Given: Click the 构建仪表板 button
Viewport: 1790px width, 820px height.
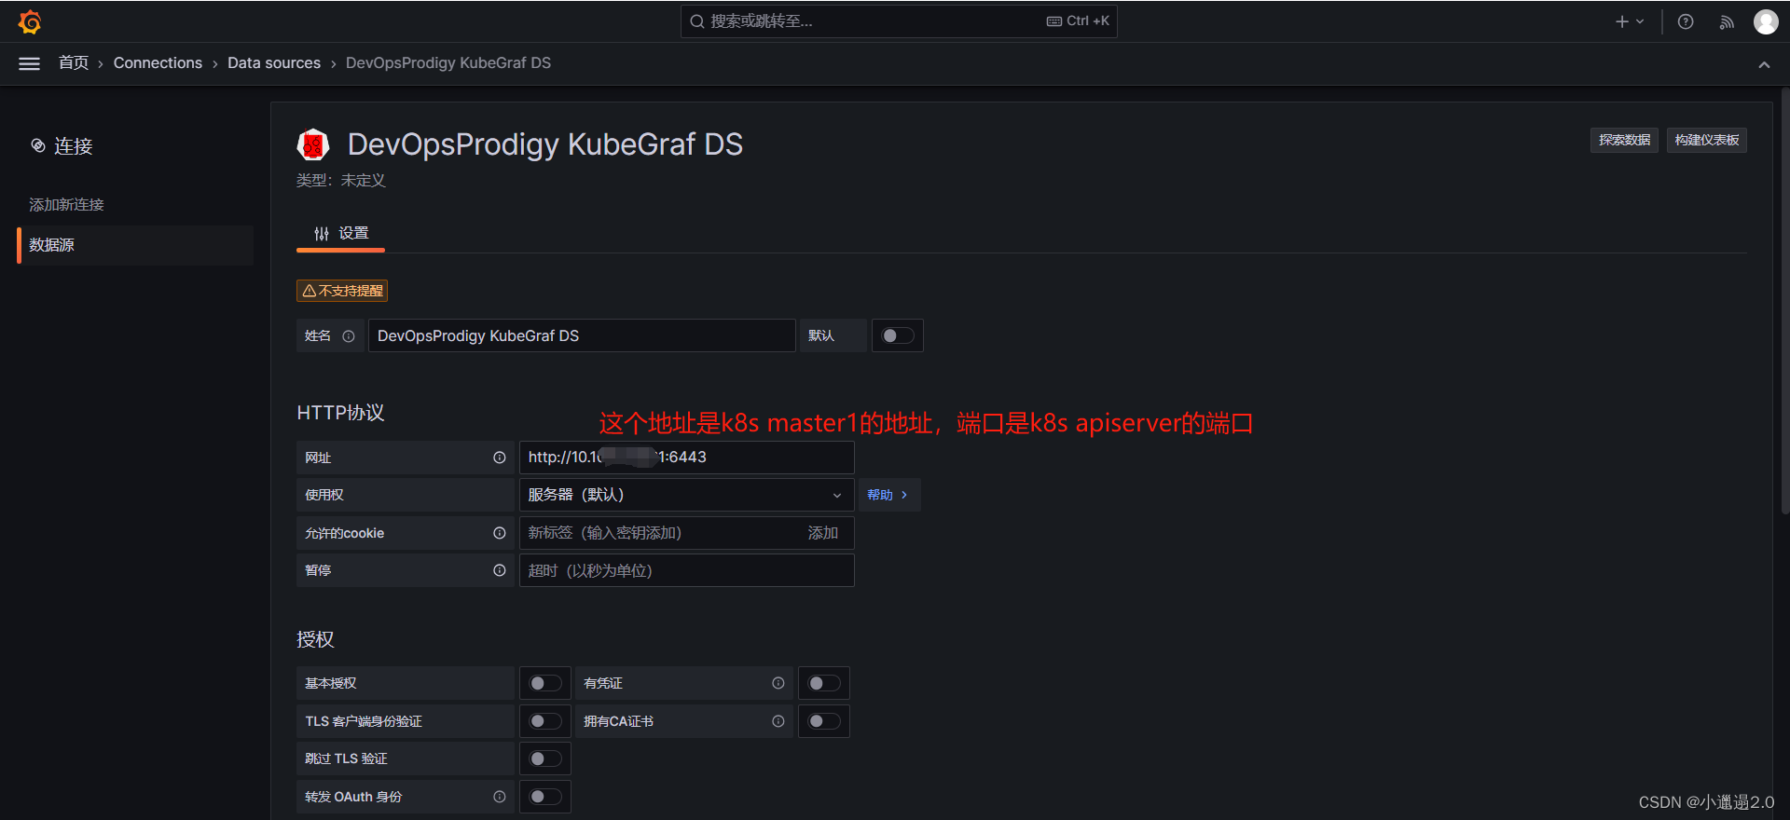Looking at the screenshot, I should 1707,141.
